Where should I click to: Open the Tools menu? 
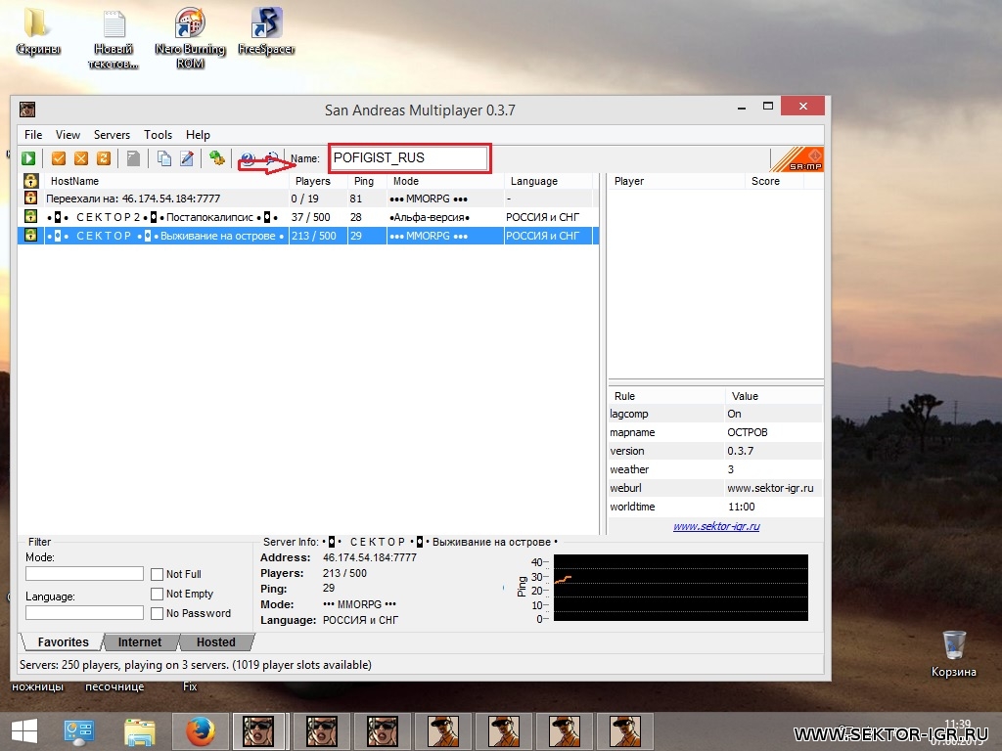point(158,135)
